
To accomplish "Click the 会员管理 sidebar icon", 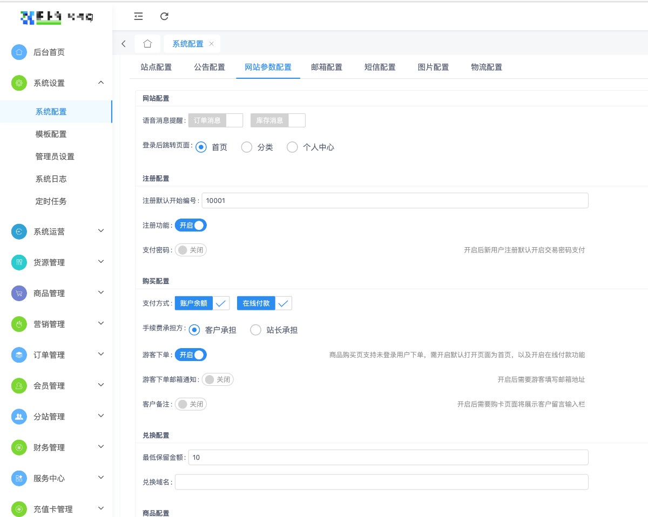I will (x=19, y=385).
